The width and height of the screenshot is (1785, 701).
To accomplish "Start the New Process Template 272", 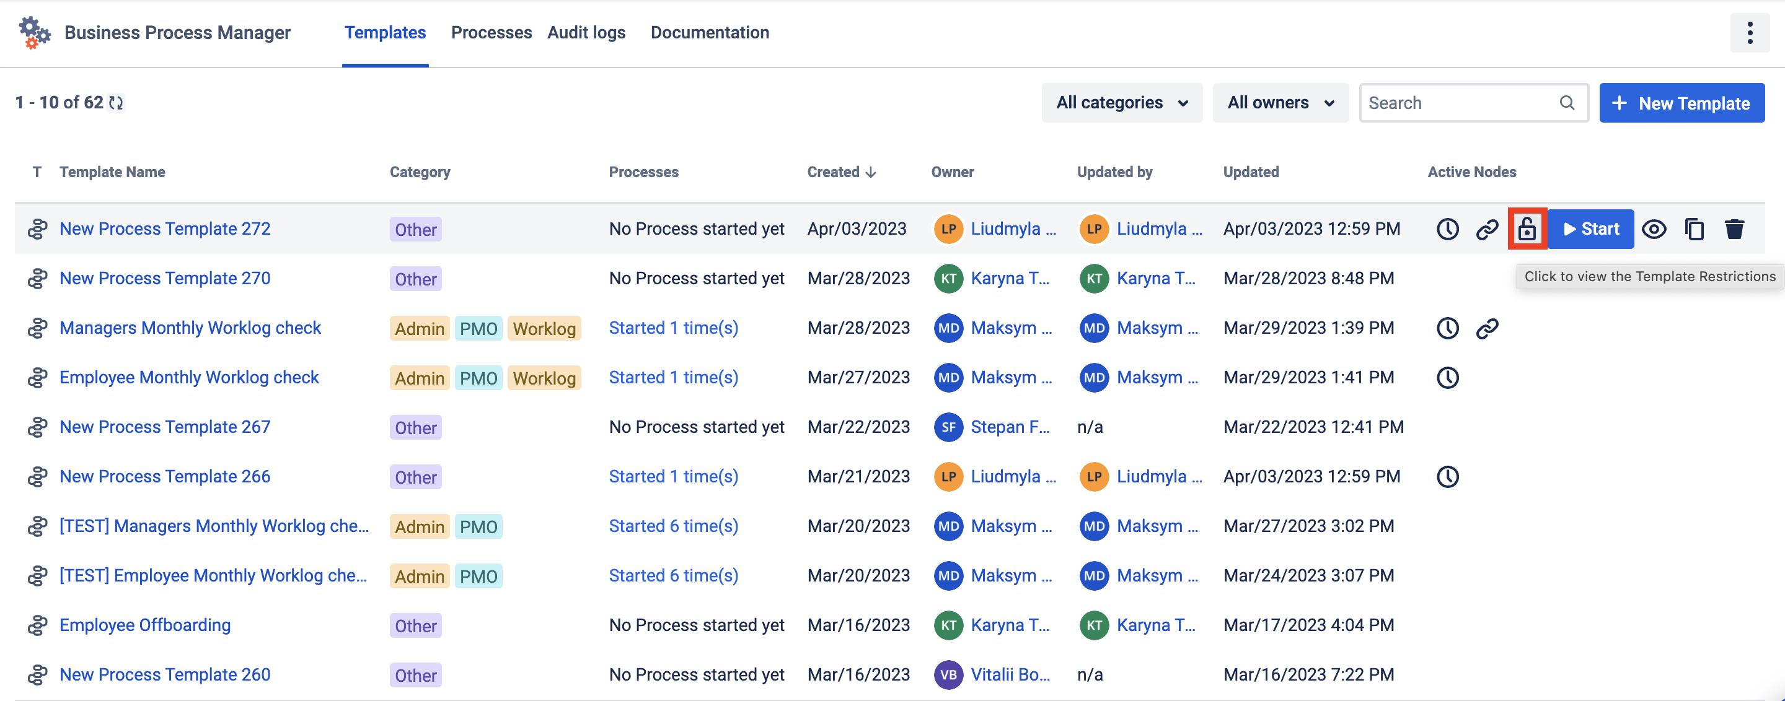I will [x=1590, y=229].
